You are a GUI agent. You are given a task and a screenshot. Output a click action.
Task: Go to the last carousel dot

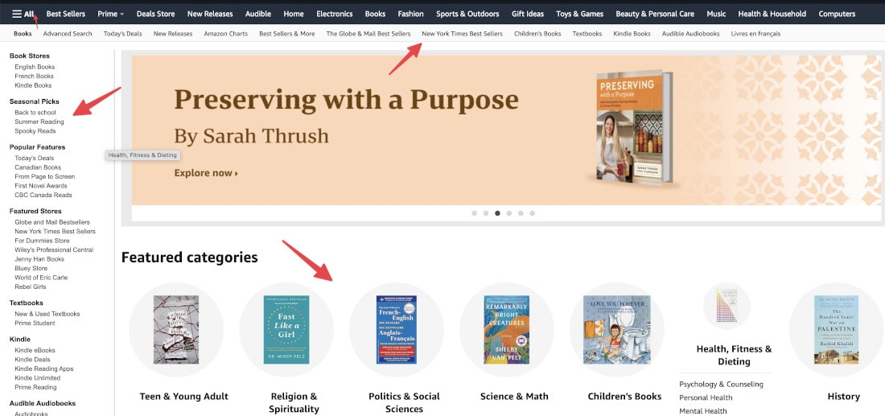[x=533, y=213]
